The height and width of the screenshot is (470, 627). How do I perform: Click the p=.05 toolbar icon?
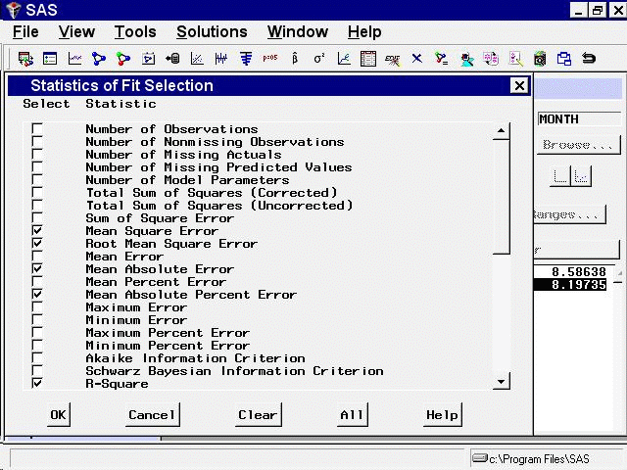point(270,59)
